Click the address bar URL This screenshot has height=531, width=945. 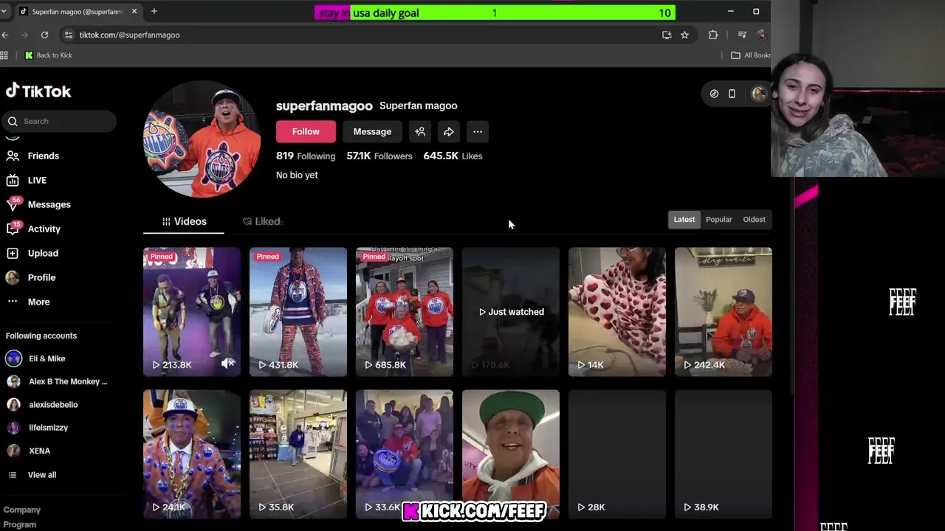129,35
